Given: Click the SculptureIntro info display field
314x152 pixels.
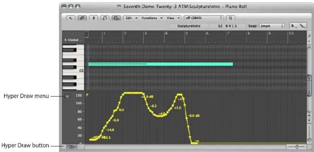Looking at the screenshot, I should [189, 26].
